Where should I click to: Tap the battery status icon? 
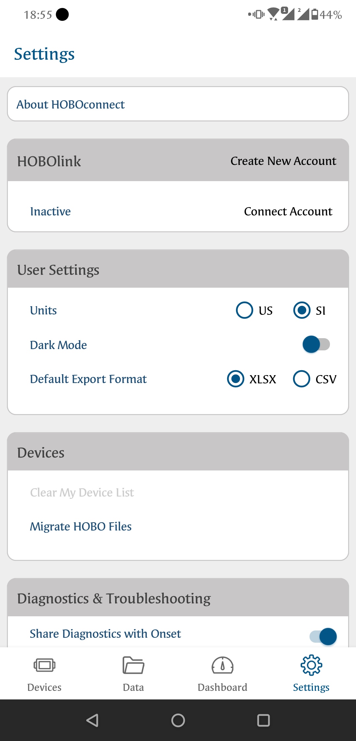[315, 15]
